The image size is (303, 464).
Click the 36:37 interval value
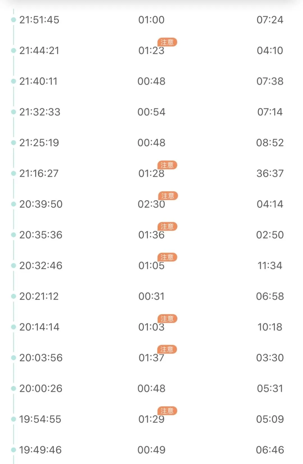(270, 174)
